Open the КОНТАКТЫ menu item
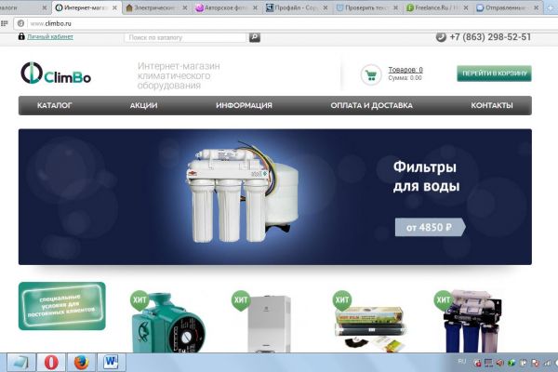 pos(492,105)
